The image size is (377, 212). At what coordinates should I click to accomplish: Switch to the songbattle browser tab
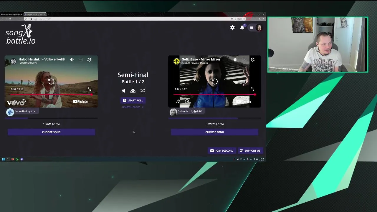(35, 14)
